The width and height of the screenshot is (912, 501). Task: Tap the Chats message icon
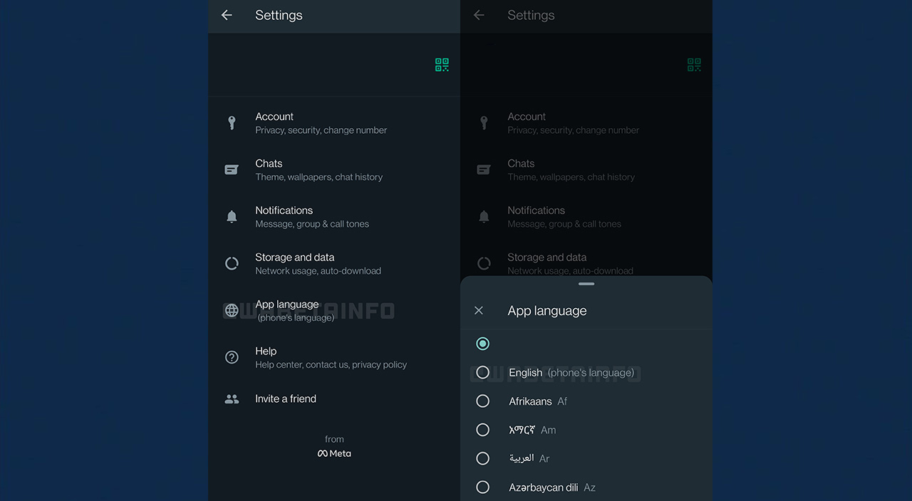(232, 170)
